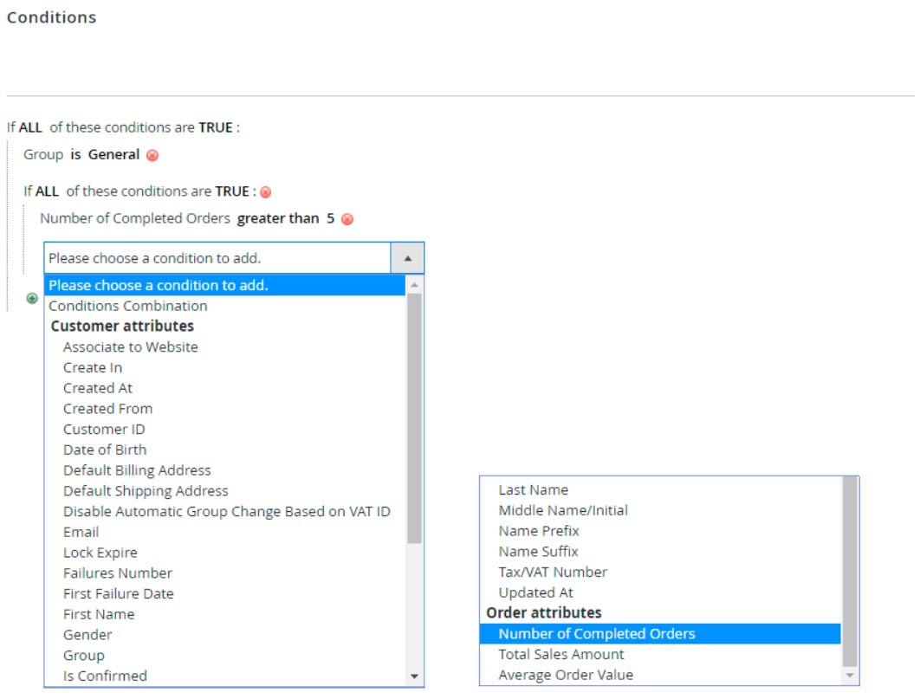Screen dimensions: 920x699
Task: Choose Average Order Value option
Action: pyautogui.click(x=565, y=675)
